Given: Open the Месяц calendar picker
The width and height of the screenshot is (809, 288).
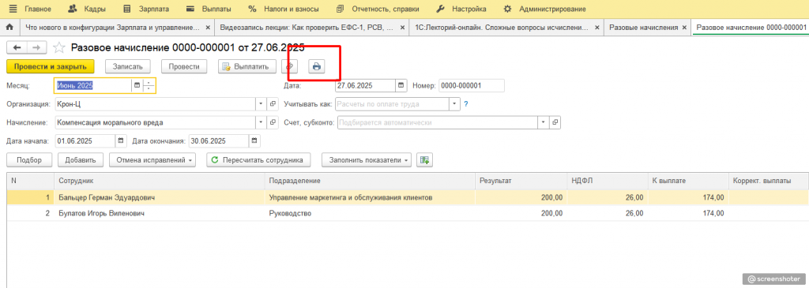Looking at the screenshot, I should pyautogui.click(x=137, y=86).
